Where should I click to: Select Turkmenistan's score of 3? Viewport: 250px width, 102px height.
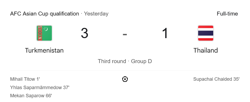point(84,33)
